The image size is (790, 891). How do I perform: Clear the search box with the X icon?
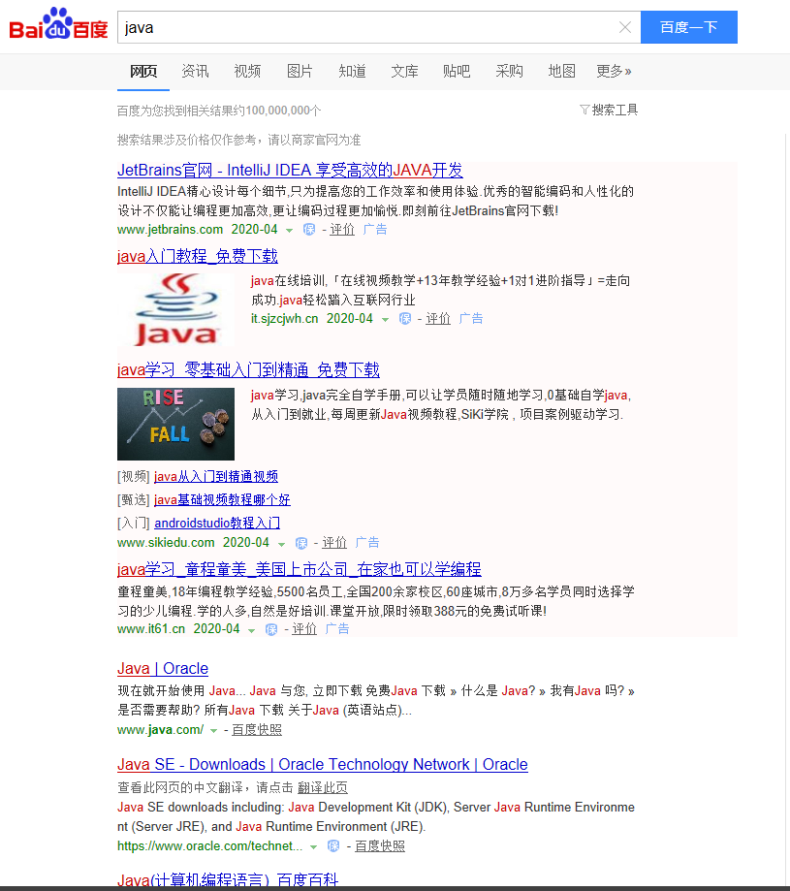(625, 27)
